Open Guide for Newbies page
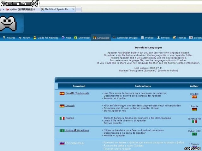Viewport: 202px width, 151px height. [48, 38]
